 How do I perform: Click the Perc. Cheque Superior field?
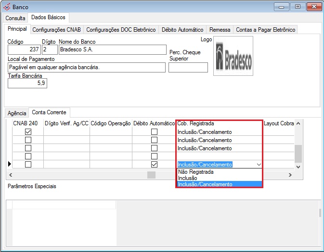coord(188,67)
